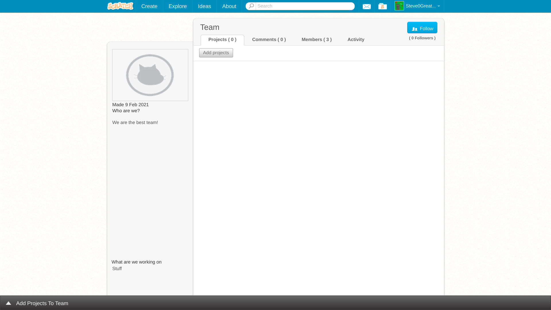Screen dimensions: 551x310
Task: Expand the Add Projects To Team triangle
Action: coord(8,303)
